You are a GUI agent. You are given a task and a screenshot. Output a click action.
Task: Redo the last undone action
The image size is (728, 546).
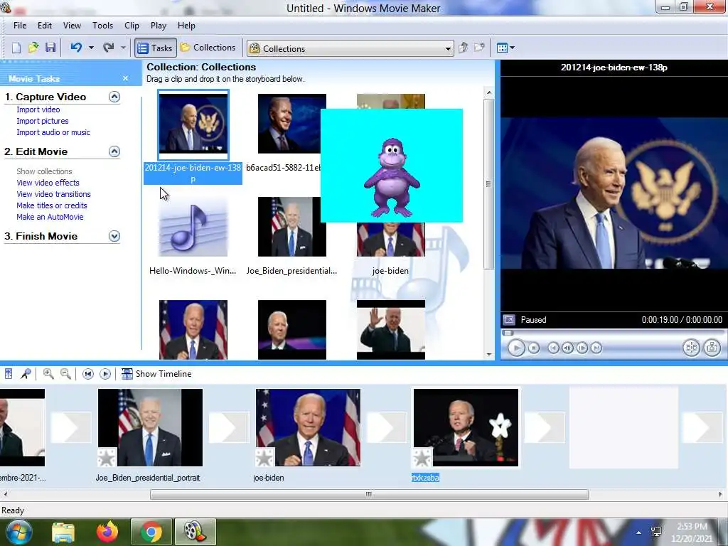pyautogui.click(x=109, y=48)
